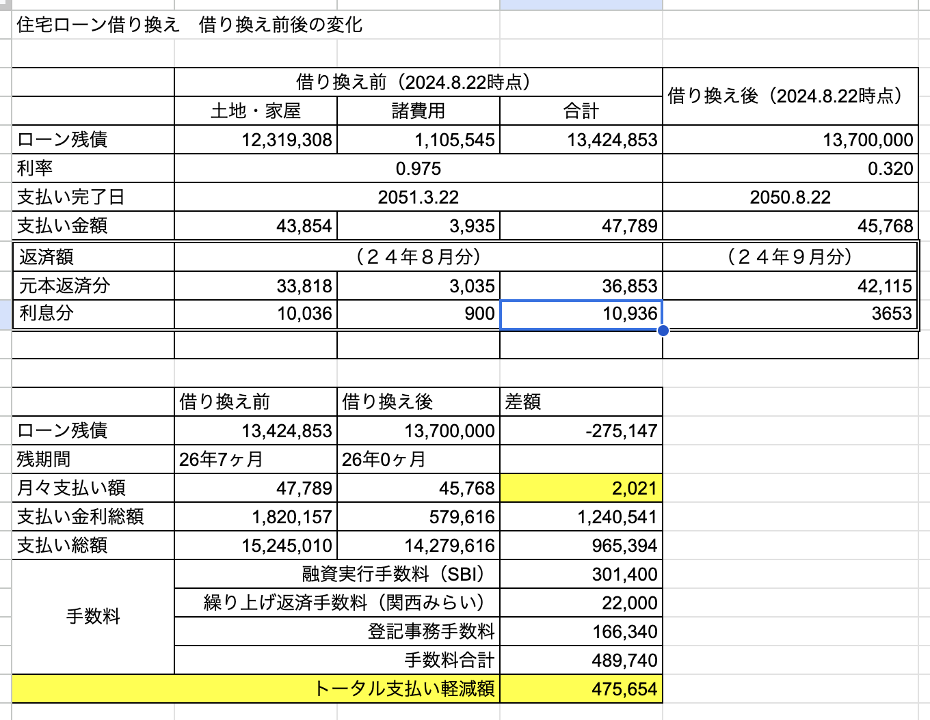Click the 26年7ヶ月 remaining period cell
The image size is (930, 720).
click(x=256, y=459)
